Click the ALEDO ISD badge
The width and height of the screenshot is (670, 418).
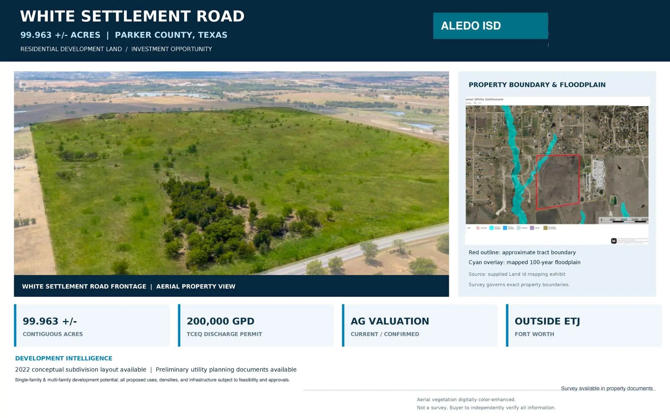[x=490, y=26]
